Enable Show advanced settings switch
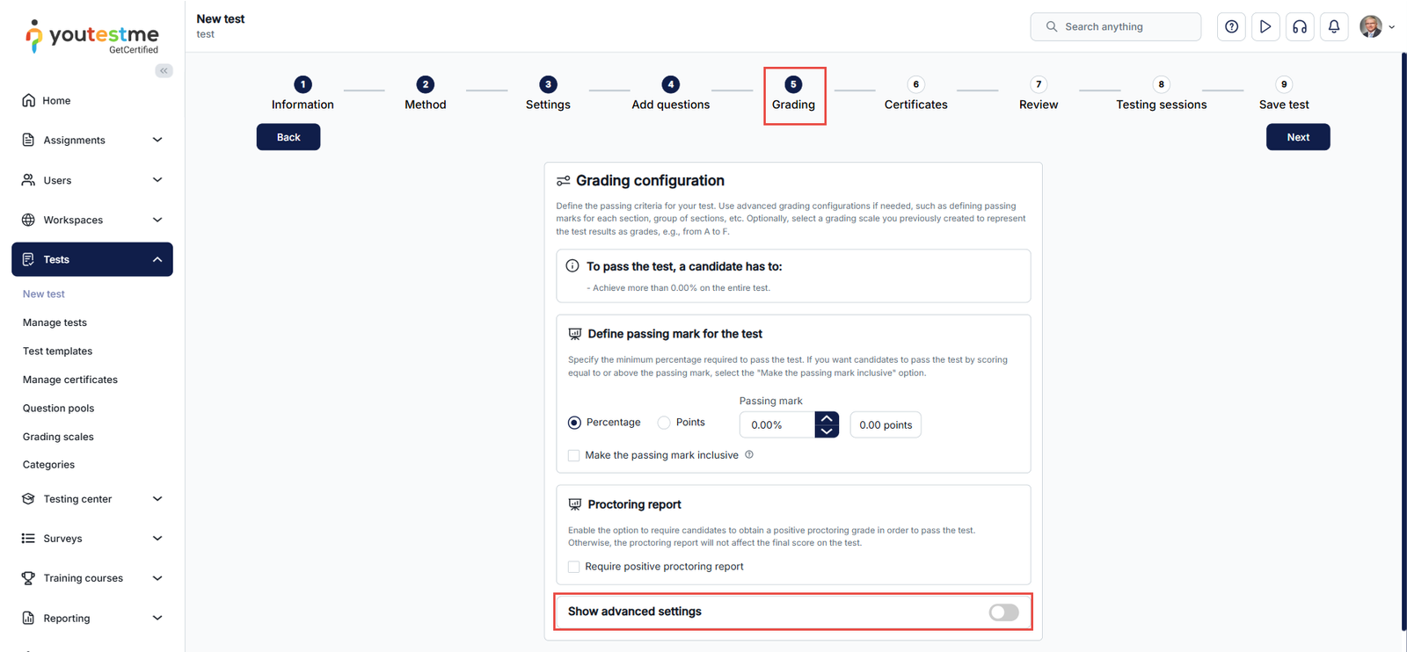 [x=1003, y=612]
